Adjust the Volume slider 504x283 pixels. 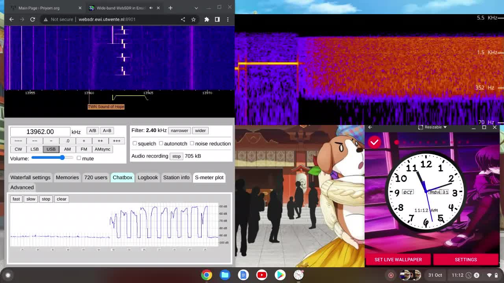pyautogui.click(x=52, y=158)
